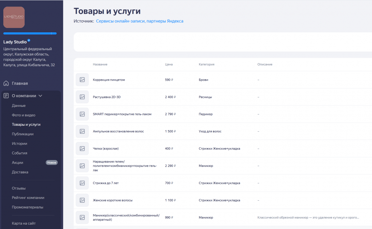Open Данные in the sidebar

click(19, 106)
